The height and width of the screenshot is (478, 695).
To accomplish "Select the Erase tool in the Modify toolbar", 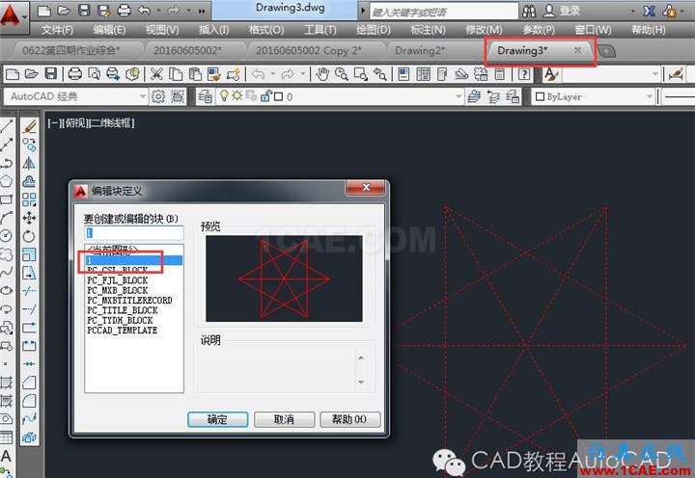I will [x=30, y=126].
